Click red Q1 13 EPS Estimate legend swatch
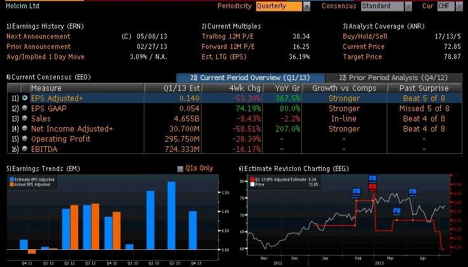Viewport: 468px width, 267px height. point(252,180)
